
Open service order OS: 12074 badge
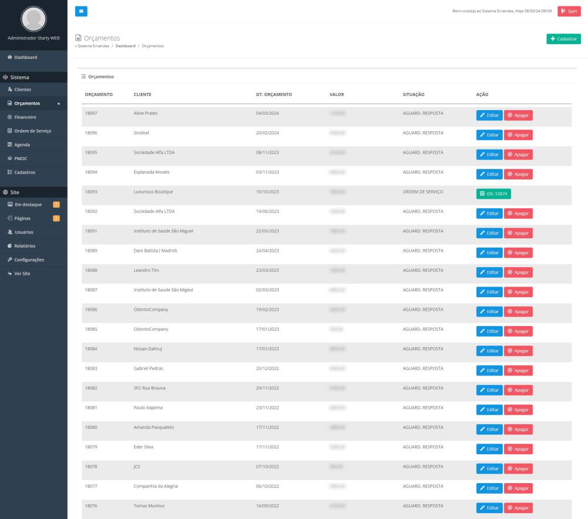pos(493,194)
